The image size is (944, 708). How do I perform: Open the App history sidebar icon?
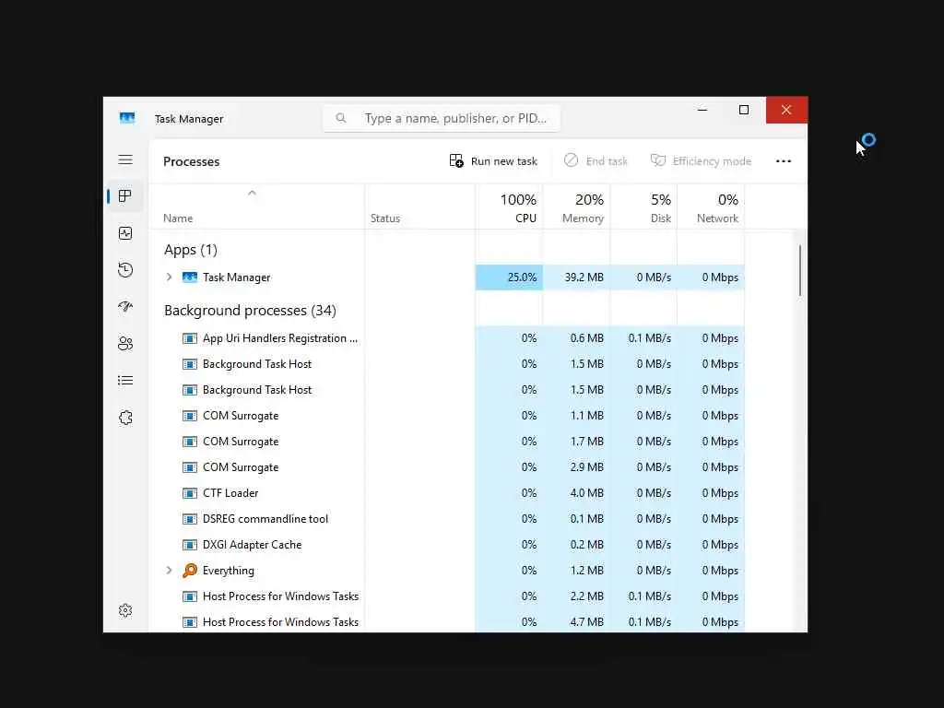pyautogui.click(x=125, y=270)
